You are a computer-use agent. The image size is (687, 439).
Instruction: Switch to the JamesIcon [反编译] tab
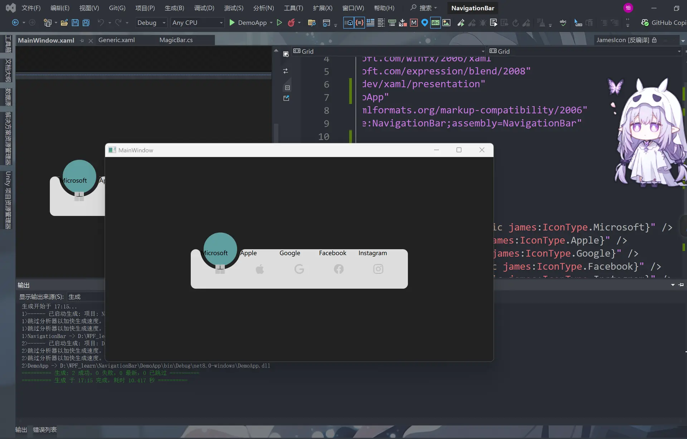click(x=623, y=40)
